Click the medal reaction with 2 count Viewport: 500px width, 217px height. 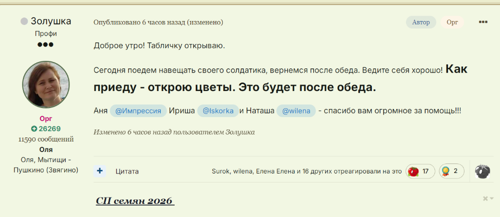tap(451, 171)
